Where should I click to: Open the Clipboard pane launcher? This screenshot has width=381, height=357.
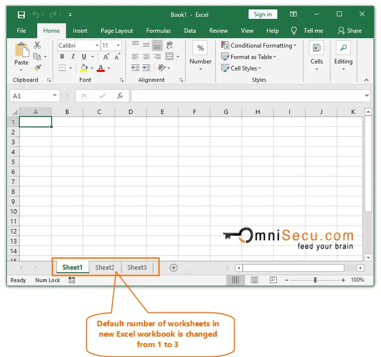[x=49, y=80]
